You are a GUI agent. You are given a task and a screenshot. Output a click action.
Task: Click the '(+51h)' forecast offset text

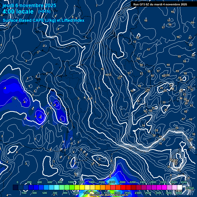tap(44, 12)
